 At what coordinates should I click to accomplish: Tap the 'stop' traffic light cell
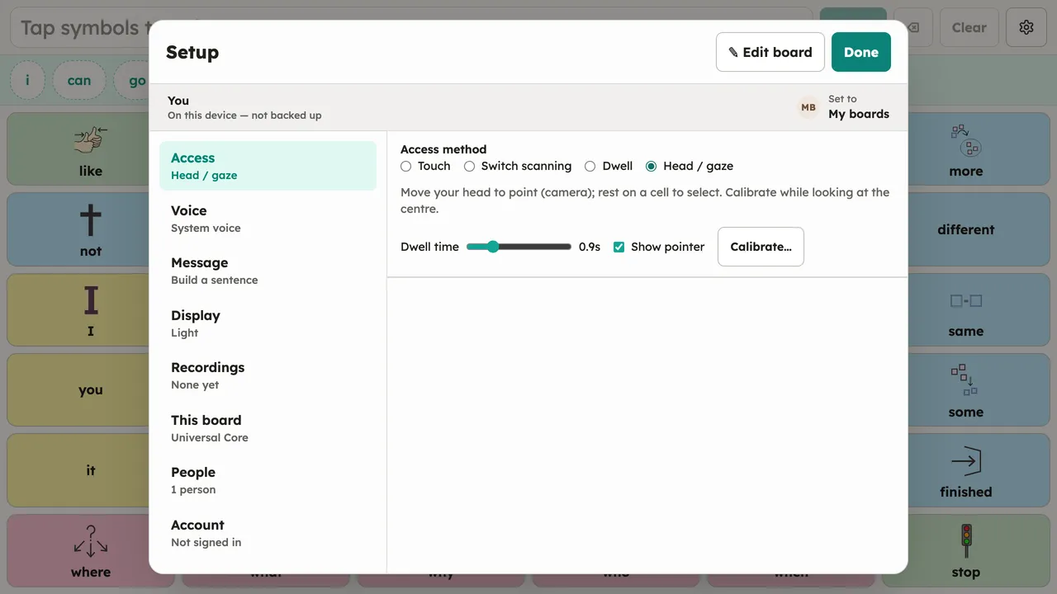click(965, 550)
